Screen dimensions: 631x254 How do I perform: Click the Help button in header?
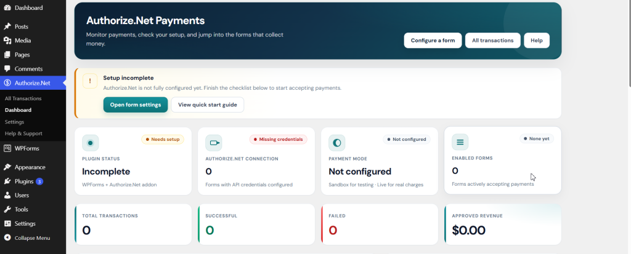[x=537, y=40]
